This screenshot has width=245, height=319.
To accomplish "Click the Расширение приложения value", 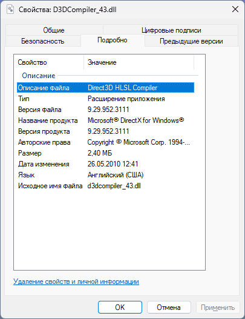I will tap(126, 99).
